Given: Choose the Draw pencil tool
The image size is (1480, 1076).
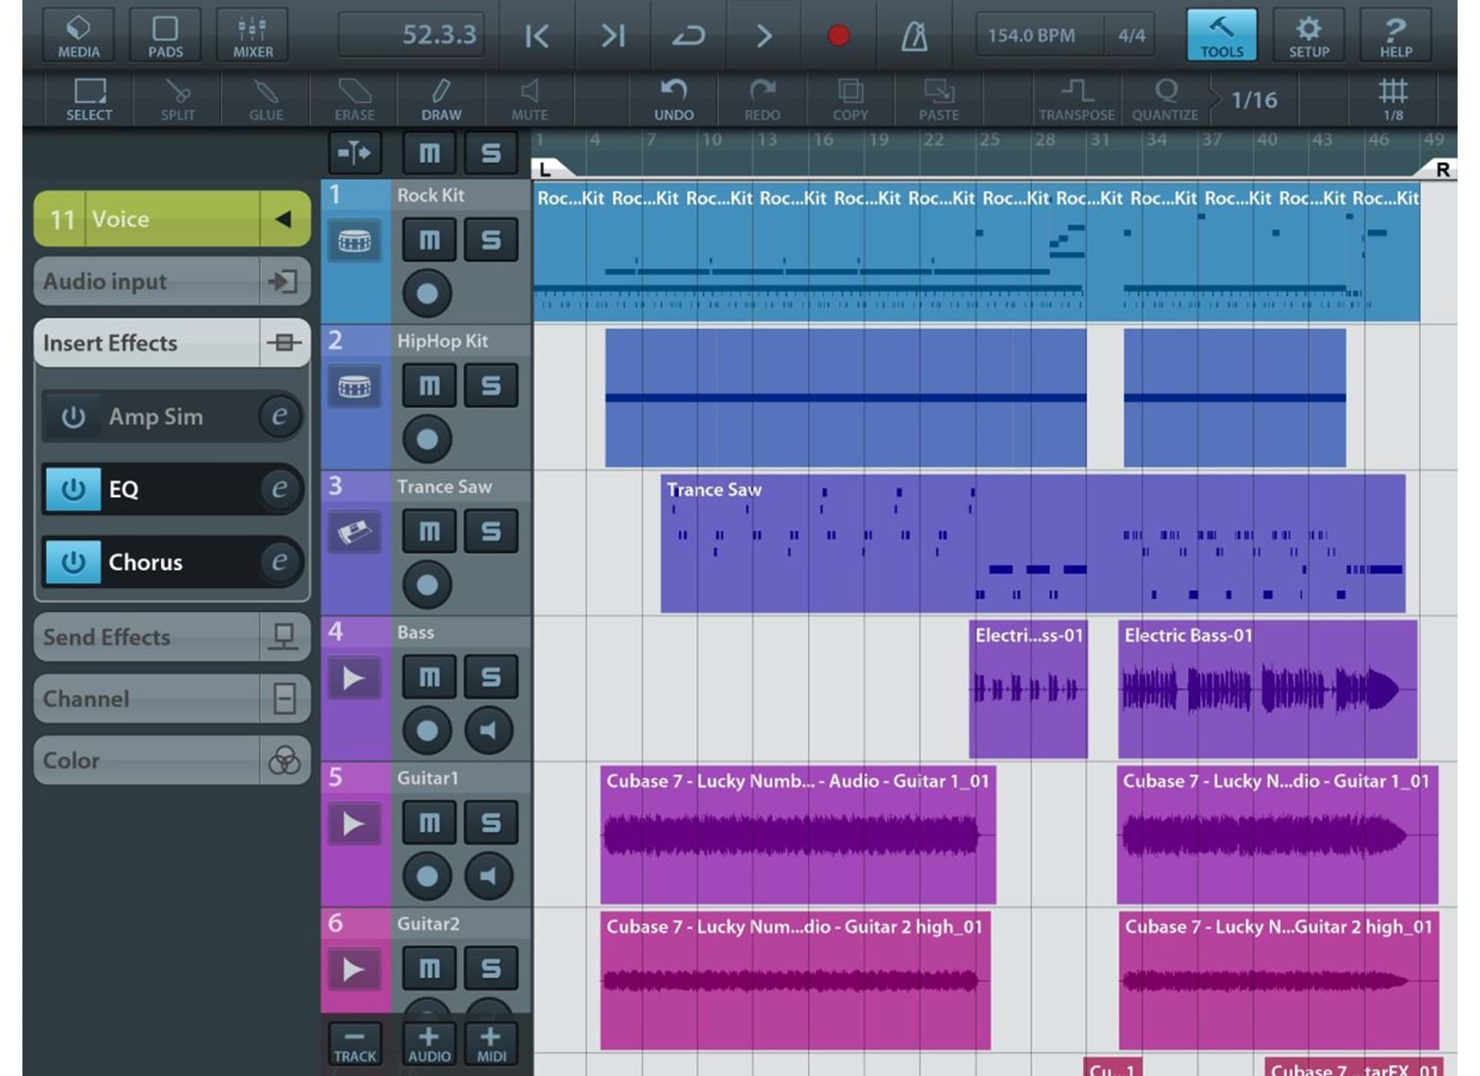Looking at the screenshot, I should [x=441, y=99].
